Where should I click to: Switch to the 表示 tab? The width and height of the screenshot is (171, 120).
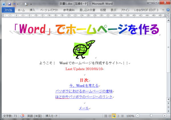(x=113, y=10)
